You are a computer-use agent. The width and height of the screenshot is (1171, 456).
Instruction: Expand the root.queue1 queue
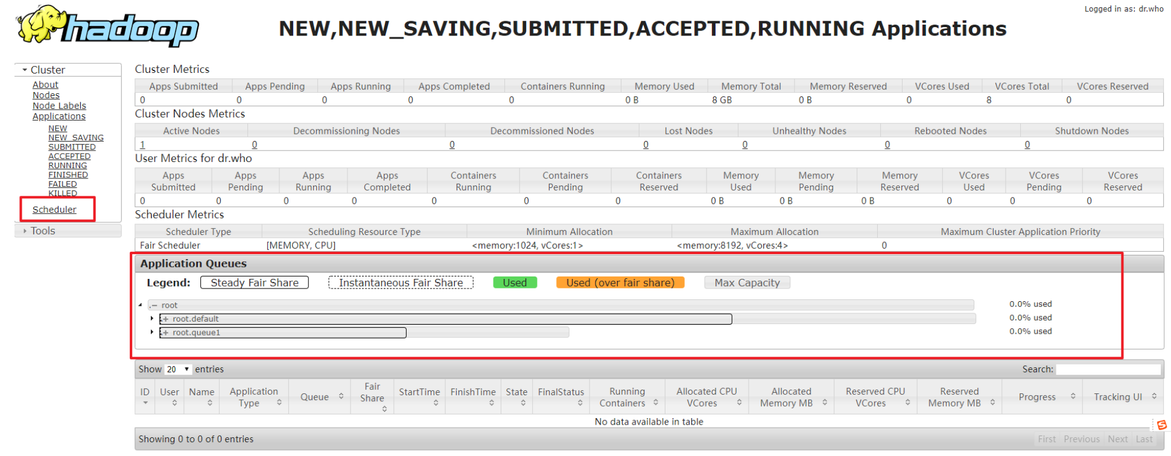tap(152, 332)
